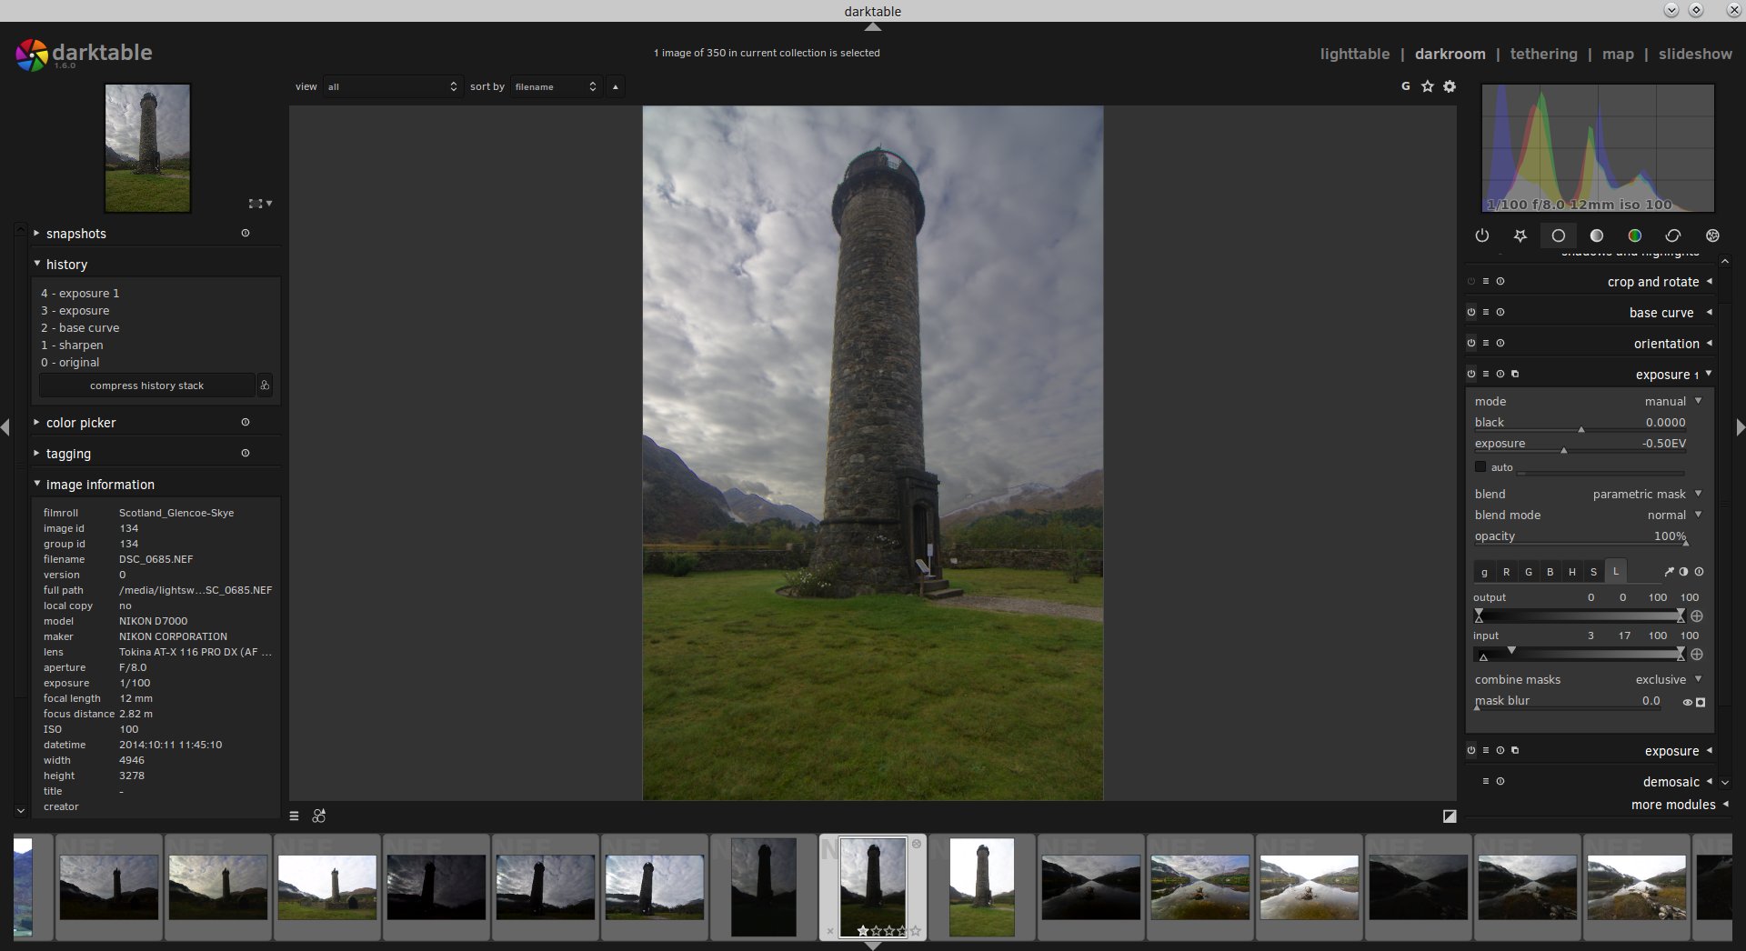Reset the tagging panel
The width and height of the screenshot is (1746, 951).
246,453
